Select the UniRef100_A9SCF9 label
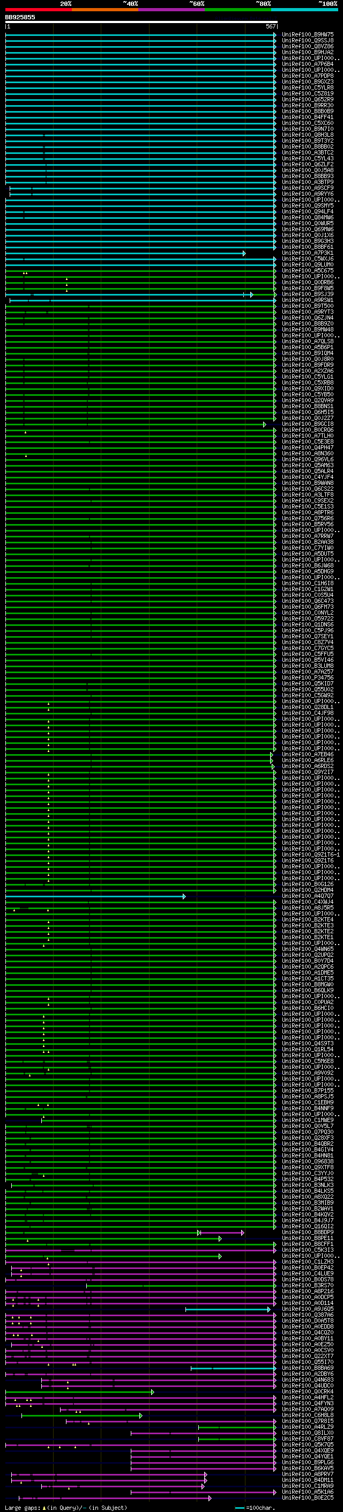The width and height of the screenshot is (343, 1512). click(307, 188)
